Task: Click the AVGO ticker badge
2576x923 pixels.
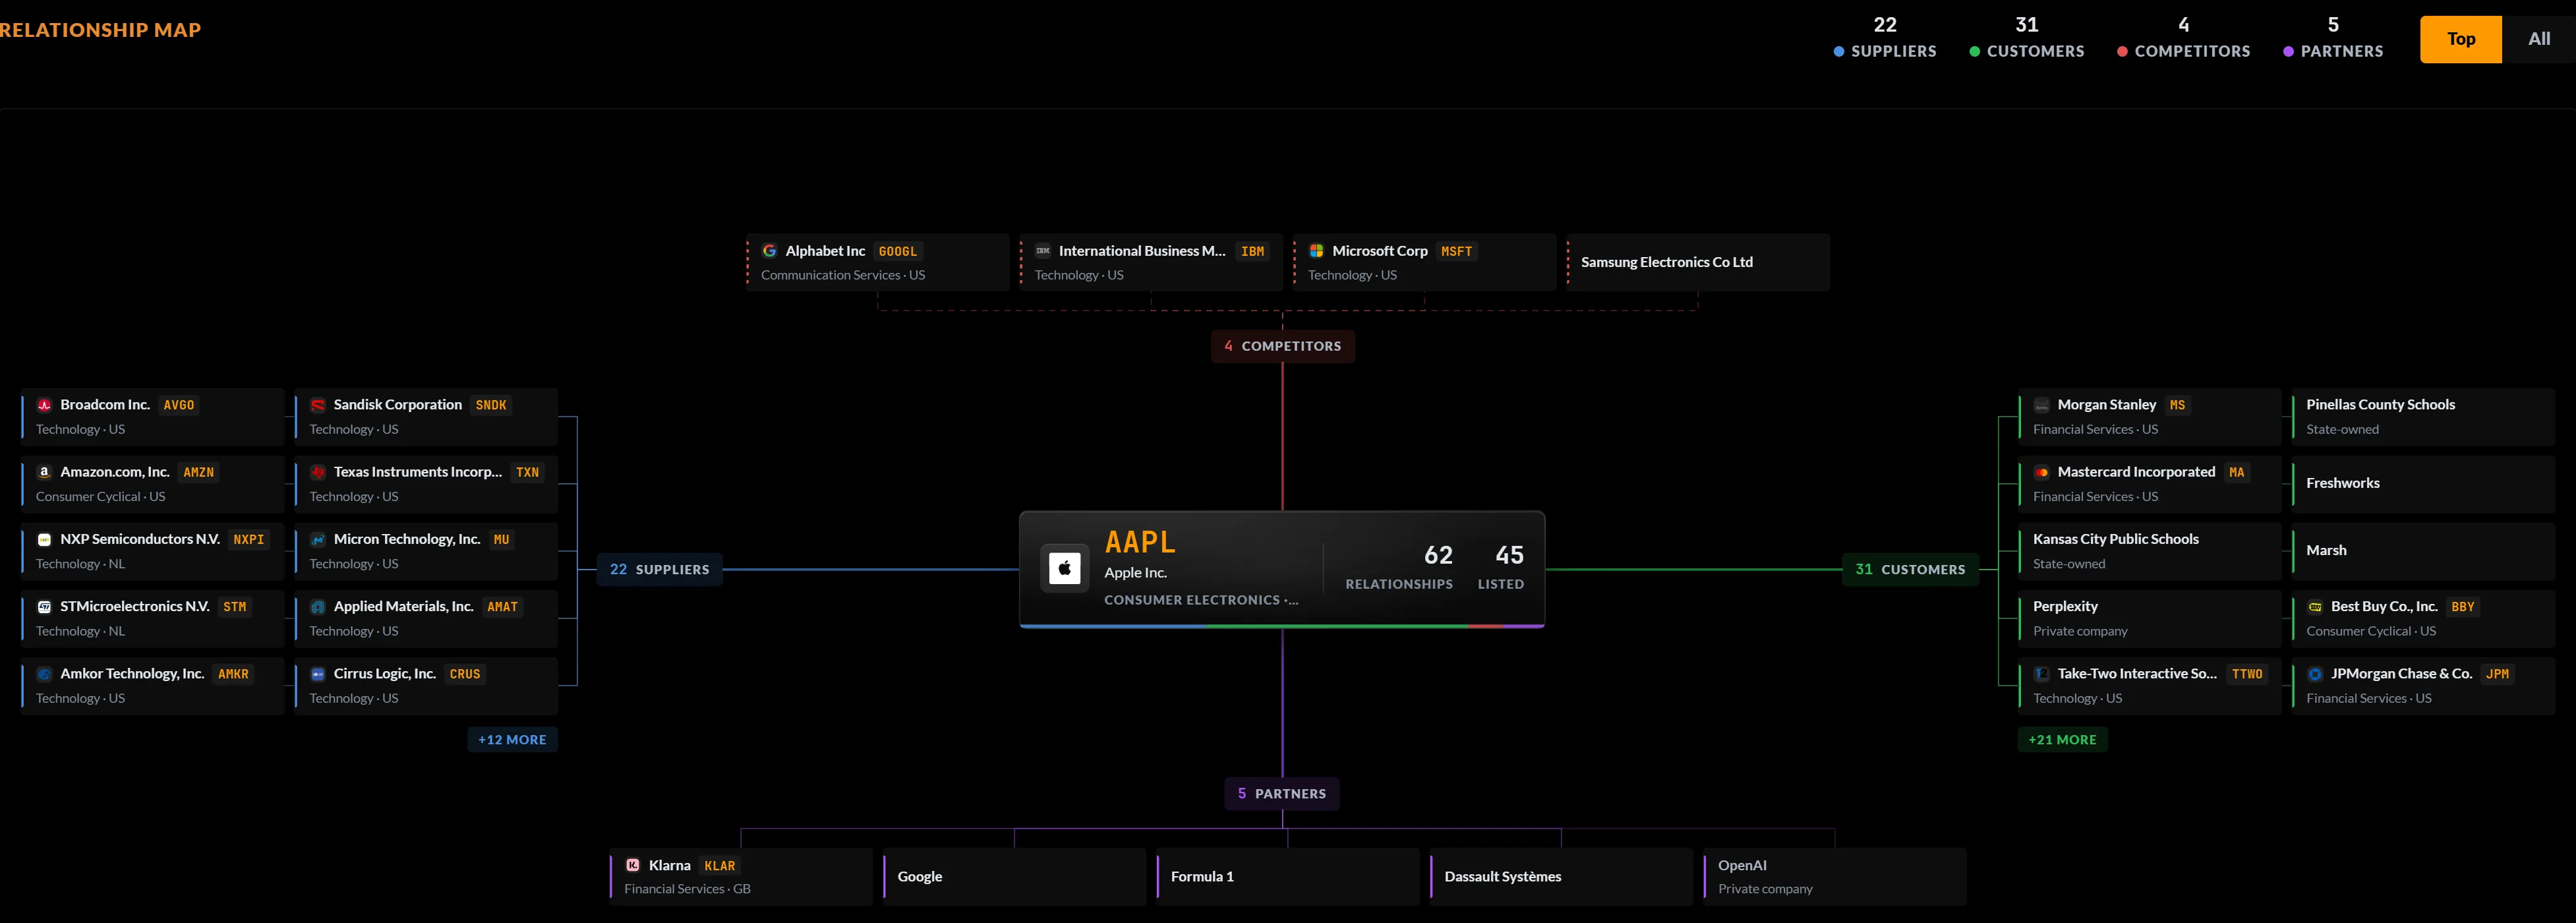Action: tap(179, 405)
